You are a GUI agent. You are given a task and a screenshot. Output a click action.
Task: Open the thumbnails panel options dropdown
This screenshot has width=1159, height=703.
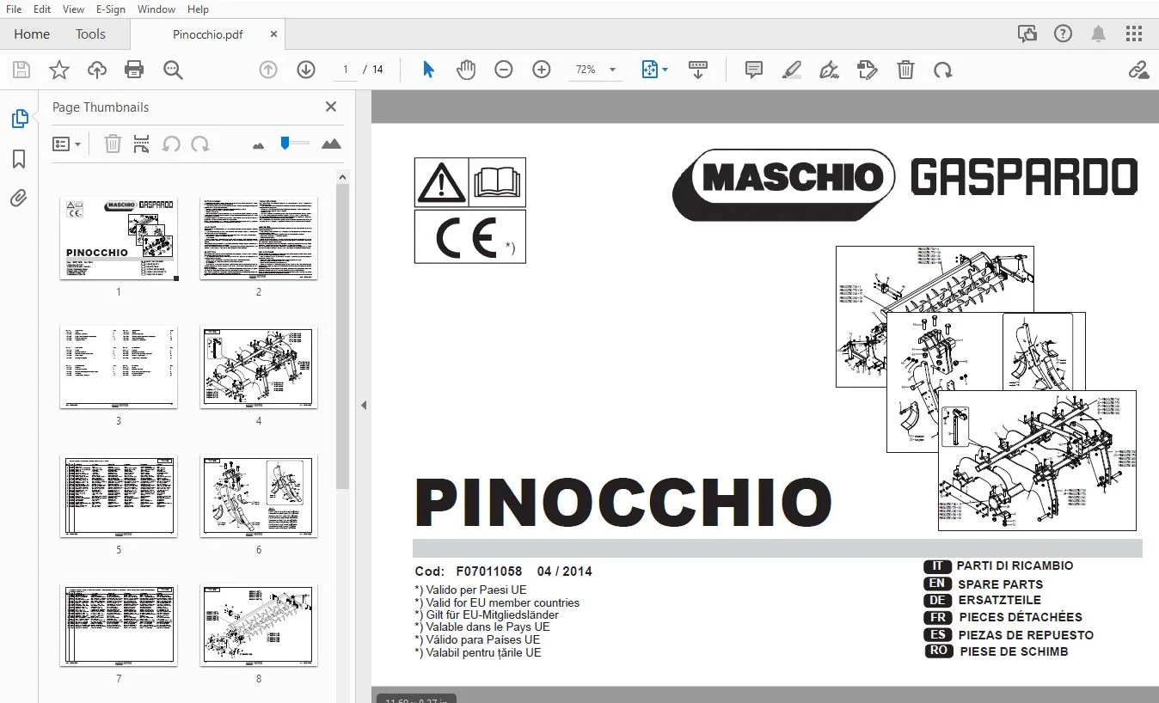click(67, 144)
